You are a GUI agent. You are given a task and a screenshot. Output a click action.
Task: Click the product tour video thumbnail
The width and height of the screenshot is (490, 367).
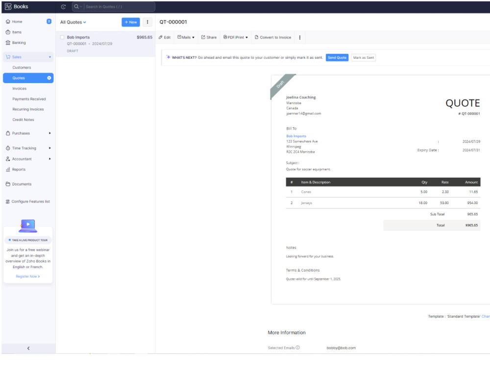pos(28,226)
